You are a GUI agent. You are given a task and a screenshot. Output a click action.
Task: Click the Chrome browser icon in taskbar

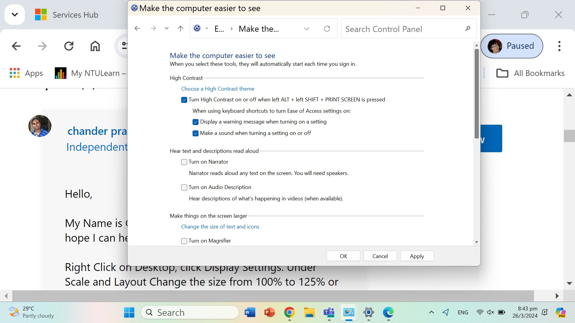[290, 312]
